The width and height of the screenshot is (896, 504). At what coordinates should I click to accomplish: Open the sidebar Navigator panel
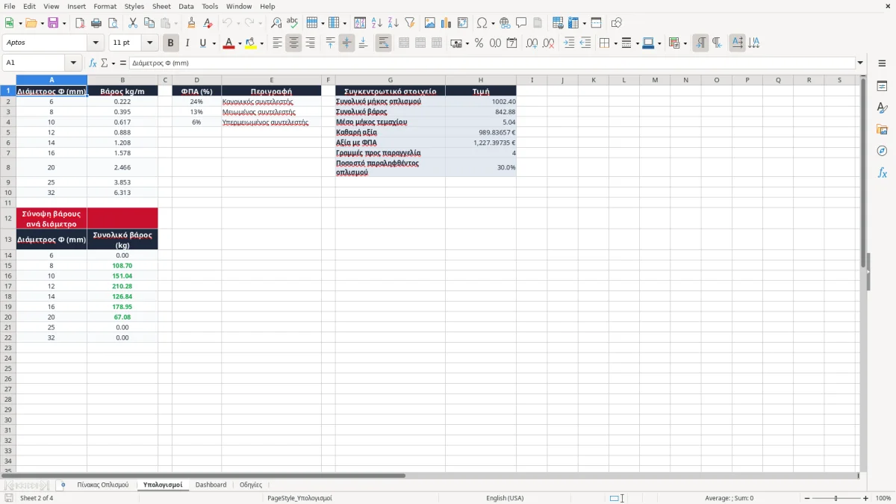click(882, 151)
